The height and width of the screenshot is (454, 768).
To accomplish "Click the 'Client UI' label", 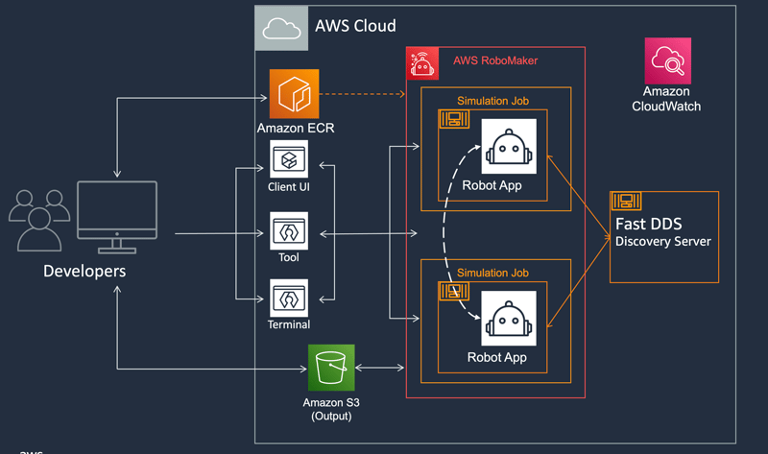I will point(289,187).
